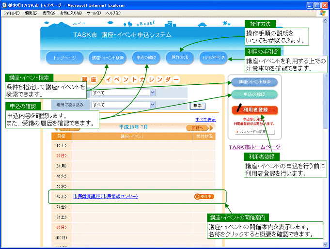Open the 利用の手引き navigation button
Image resolution: width=330 pixels, height=249 pixels.
[214, 57]
